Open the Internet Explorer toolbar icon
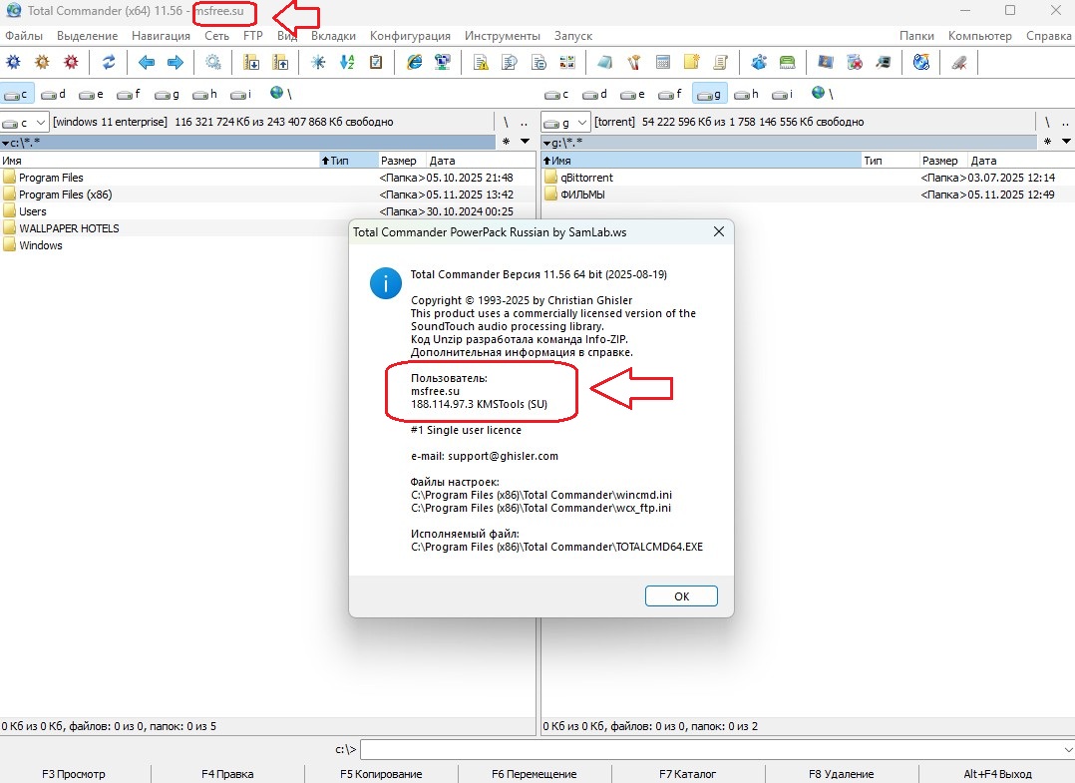1075x783 pixels. pyautogui.click(x=414, y=62)
